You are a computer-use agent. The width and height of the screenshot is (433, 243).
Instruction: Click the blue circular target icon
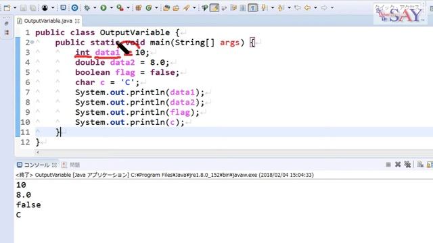tap(74, 7)
